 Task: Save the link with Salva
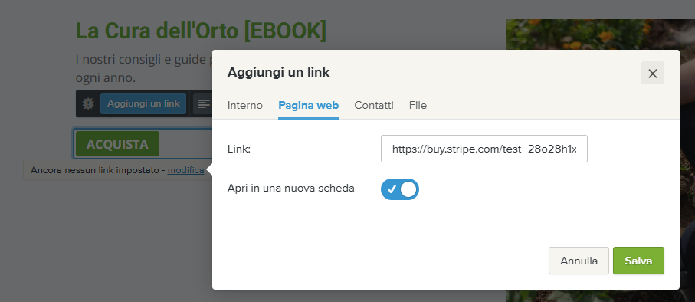(x=638, y=261)
